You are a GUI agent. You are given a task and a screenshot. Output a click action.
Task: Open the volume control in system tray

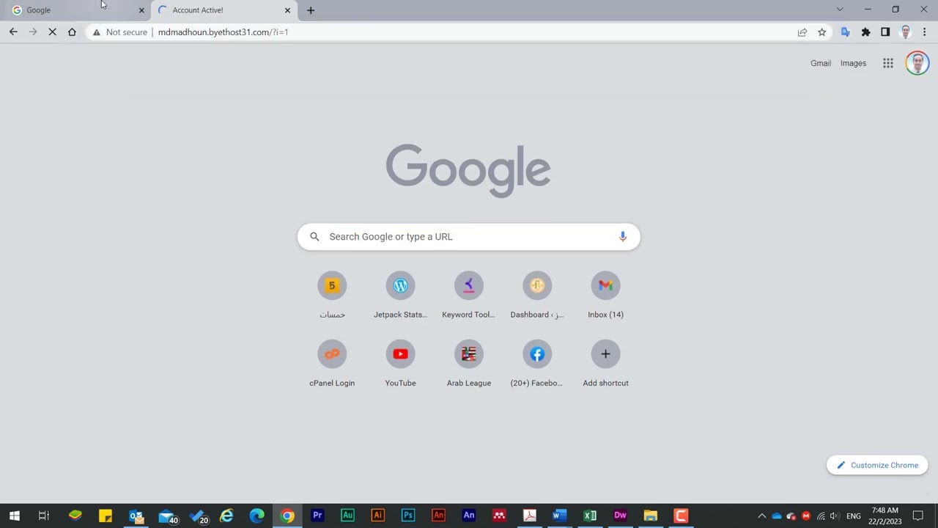[x=835, y=516]
